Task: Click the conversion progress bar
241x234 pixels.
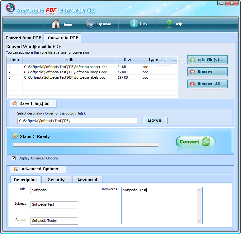Action: pos(85,144)
